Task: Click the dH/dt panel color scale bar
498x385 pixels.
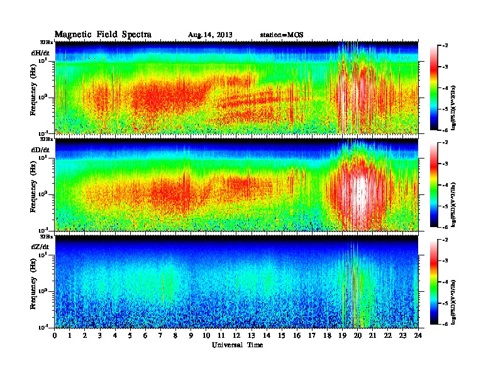Action: point(434,87)
